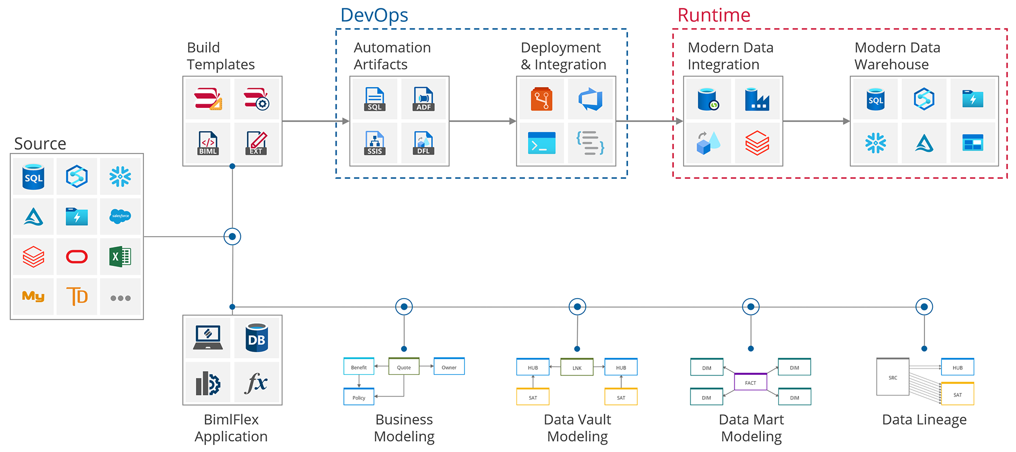Click the curly-braces script icon
This screenshot has height=452, width=1016.
click(x=591, y=143)
